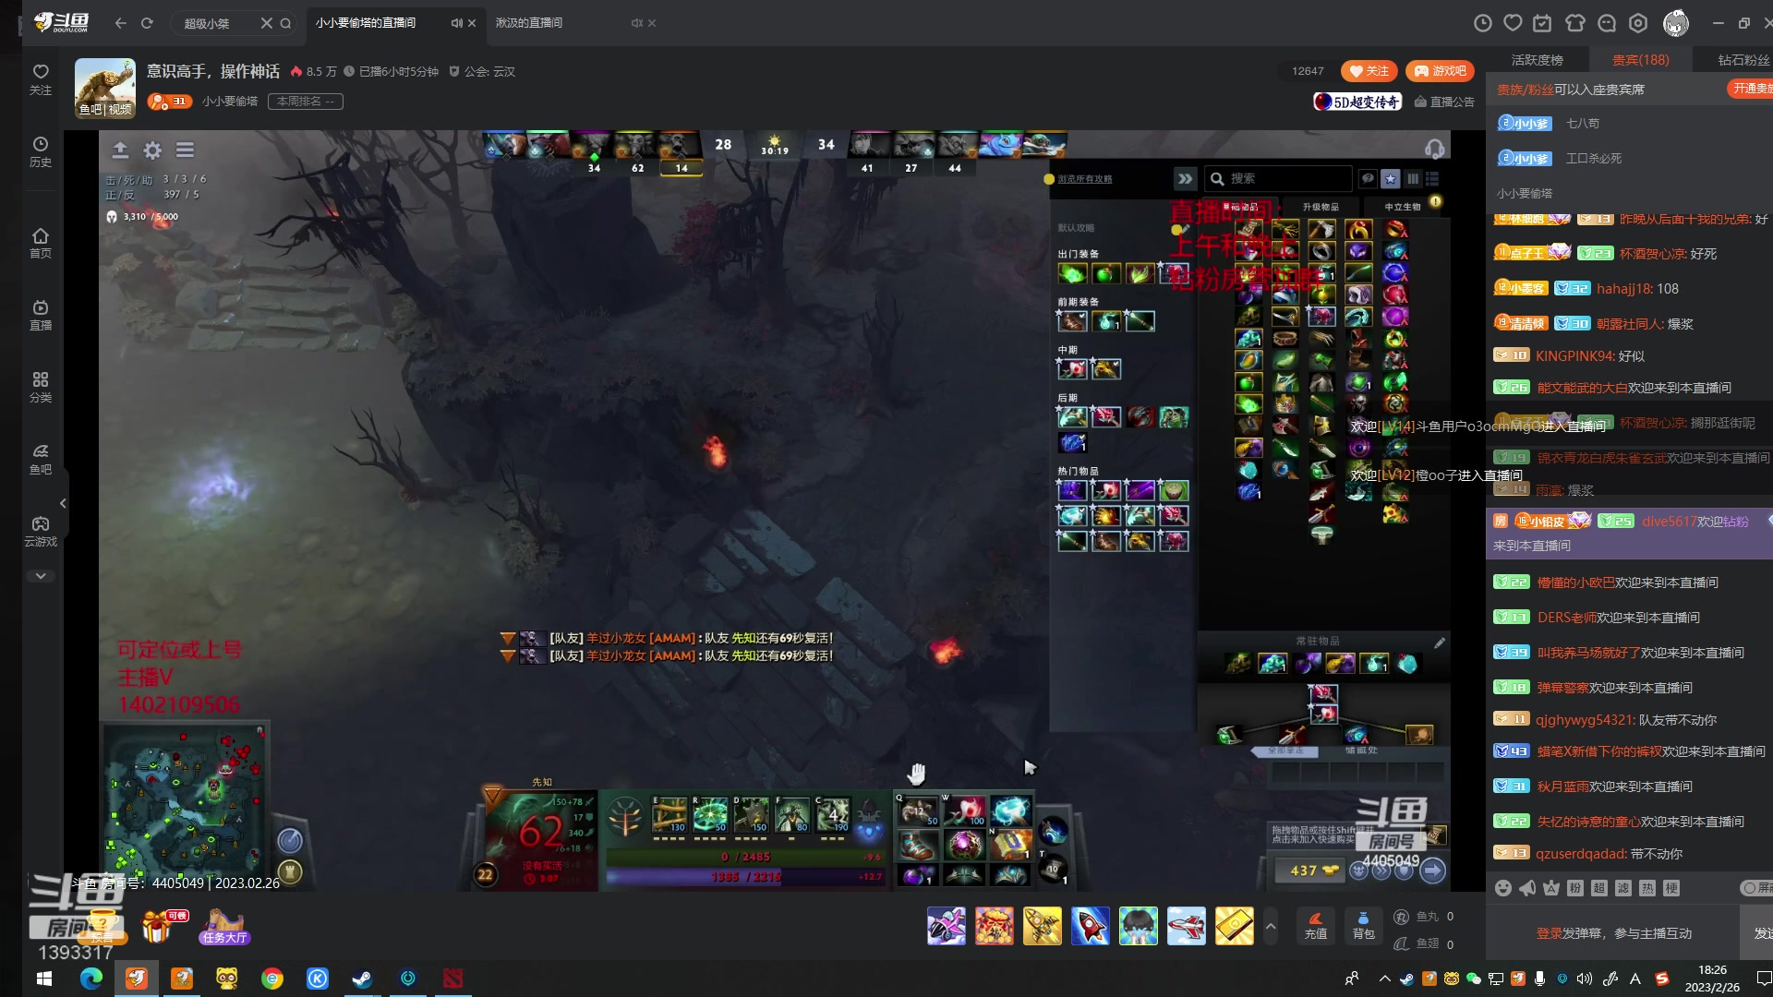
Task: Show hidden system tray icons
Action: pos(1384,979)
